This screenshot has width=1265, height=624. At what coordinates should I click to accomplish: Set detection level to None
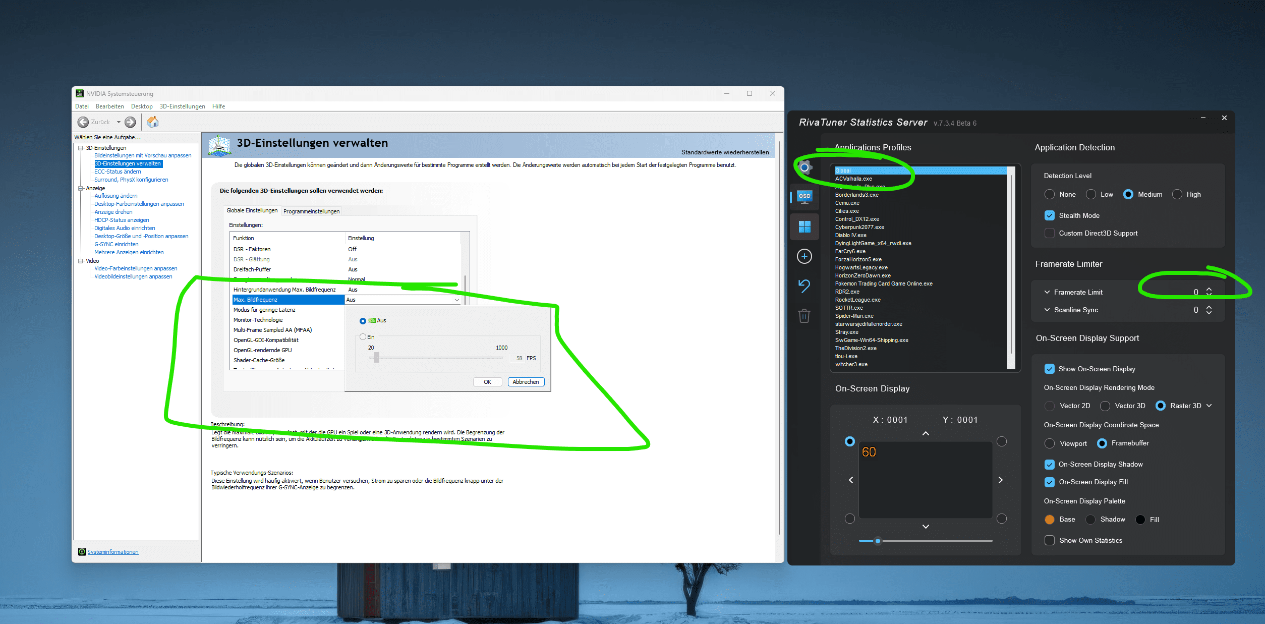[1050, 194]
